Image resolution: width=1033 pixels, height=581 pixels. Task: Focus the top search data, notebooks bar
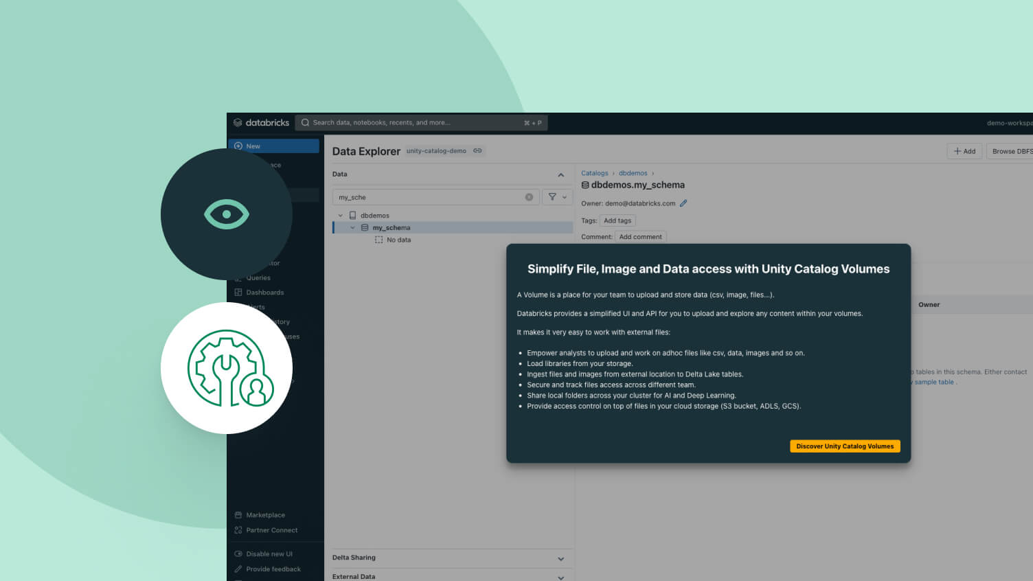click(x=421, y=123)
